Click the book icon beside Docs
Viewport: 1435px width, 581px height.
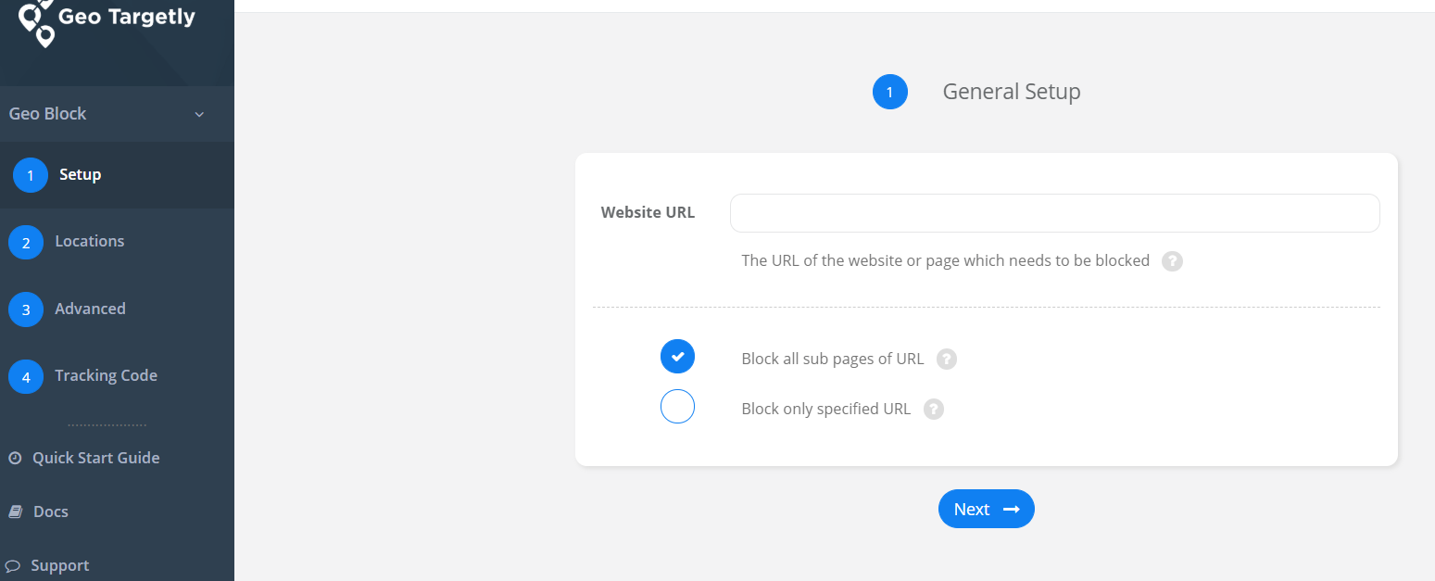pyautogui.click(x=15, y=512)
